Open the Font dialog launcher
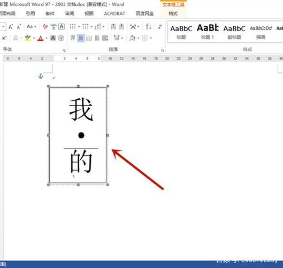Image resolution: width=283 pixels, height=268 pixels. tap(64, 50)
